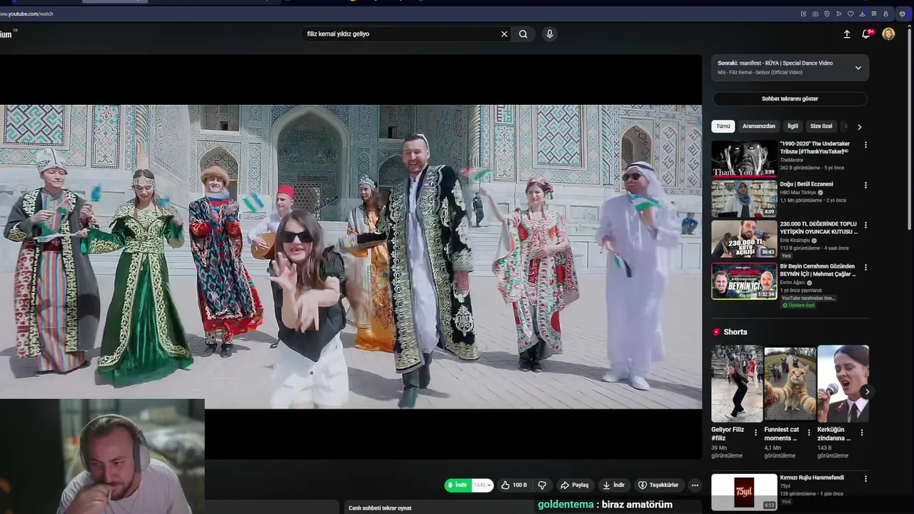Click the Shorts section heading

pyautogui.click(x=735, y=332)
